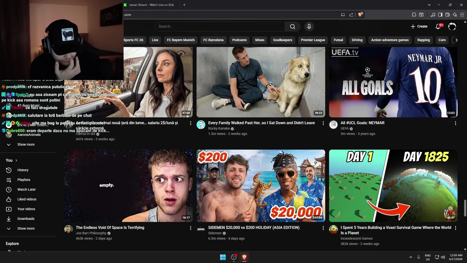Image resolution: width=467 pixels, height=263 pixels.
Task: Open Leo AI sparkle icon
Action: [x=455, y=15]
